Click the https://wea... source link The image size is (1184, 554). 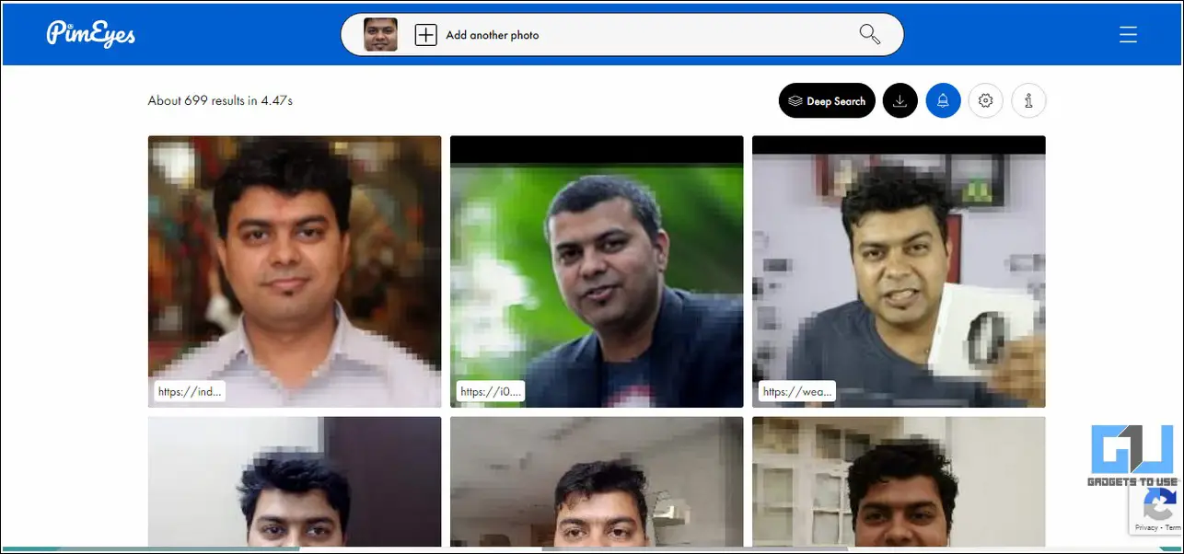[x=797, y=391]
